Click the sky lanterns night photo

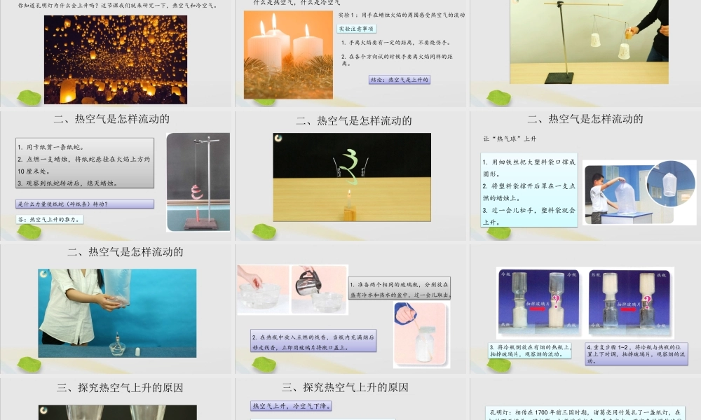pyautogui.click(x=116, y=59)
